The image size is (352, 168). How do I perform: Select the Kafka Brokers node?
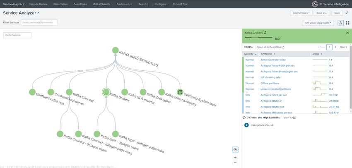point(106,92)
